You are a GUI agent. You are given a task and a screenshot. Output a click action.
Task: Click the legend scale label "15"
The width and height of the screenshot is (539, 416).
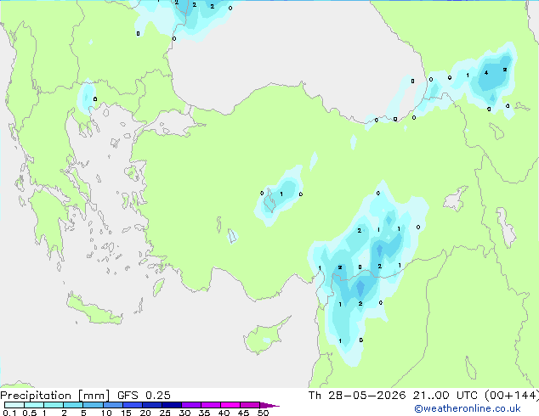(x=126, y=413)
